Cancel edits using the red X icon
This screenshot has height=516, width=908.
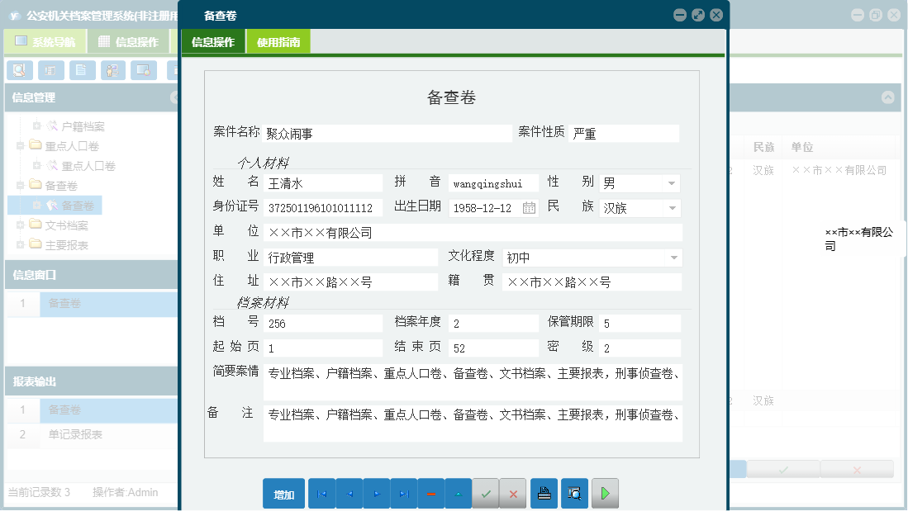point(513,493)
